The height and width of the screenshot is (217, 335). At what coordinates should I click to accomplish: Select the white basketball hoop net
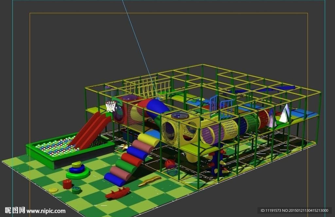111,107
